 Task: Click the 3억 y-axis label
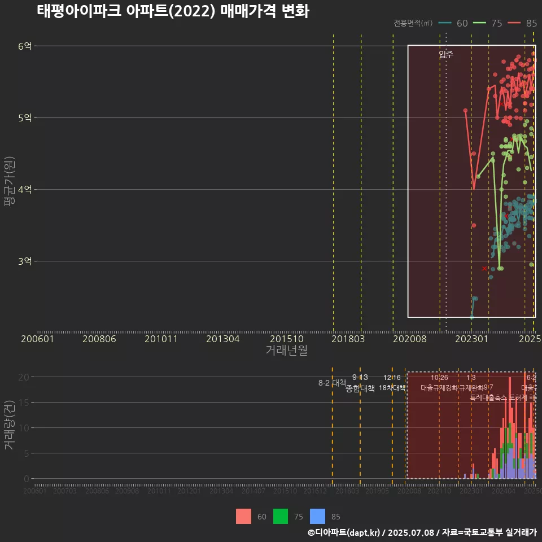[25, 261]
